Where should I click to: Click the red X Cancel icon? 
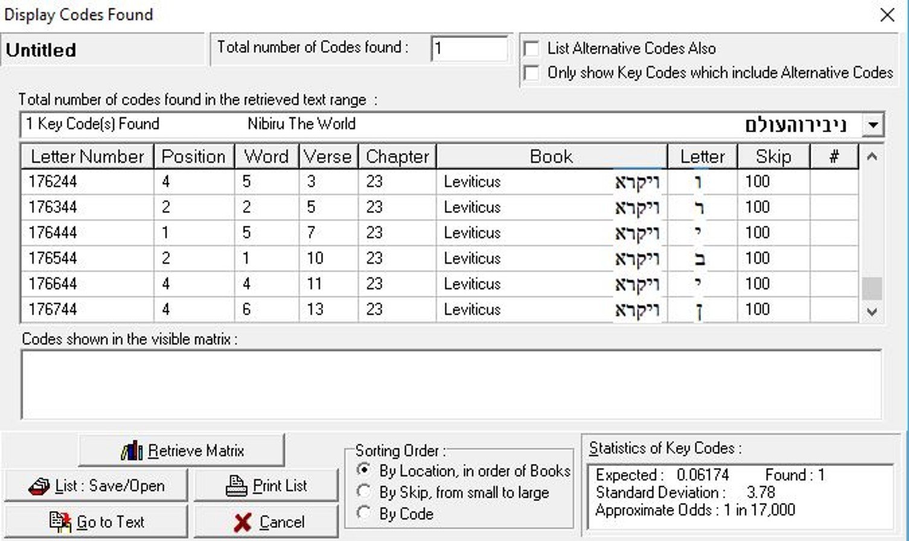pos(243,522)
